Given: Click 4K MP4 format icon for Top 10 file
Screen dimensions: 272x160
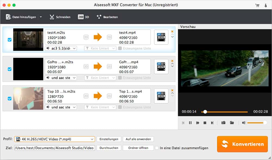Looking at the screenshot, I should (161, 96).
